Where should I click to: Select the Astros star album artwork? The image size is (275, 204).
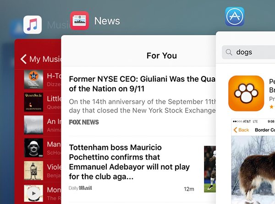click(x=33, y=79)
